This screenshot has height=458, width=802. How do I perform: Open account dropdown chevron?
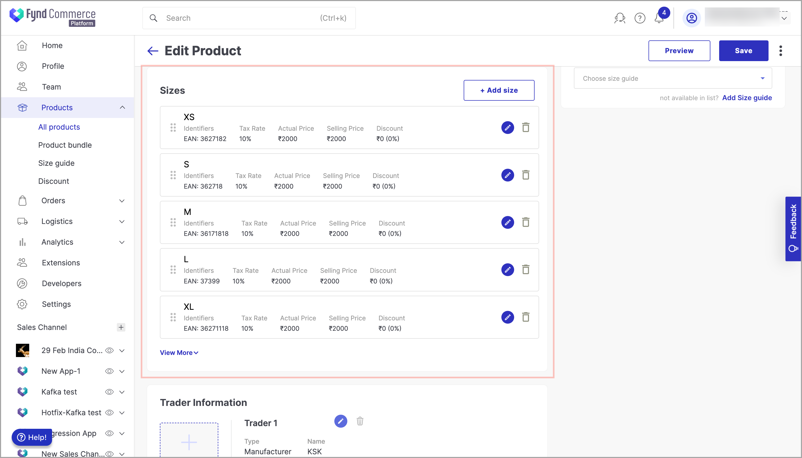[784, 18]
